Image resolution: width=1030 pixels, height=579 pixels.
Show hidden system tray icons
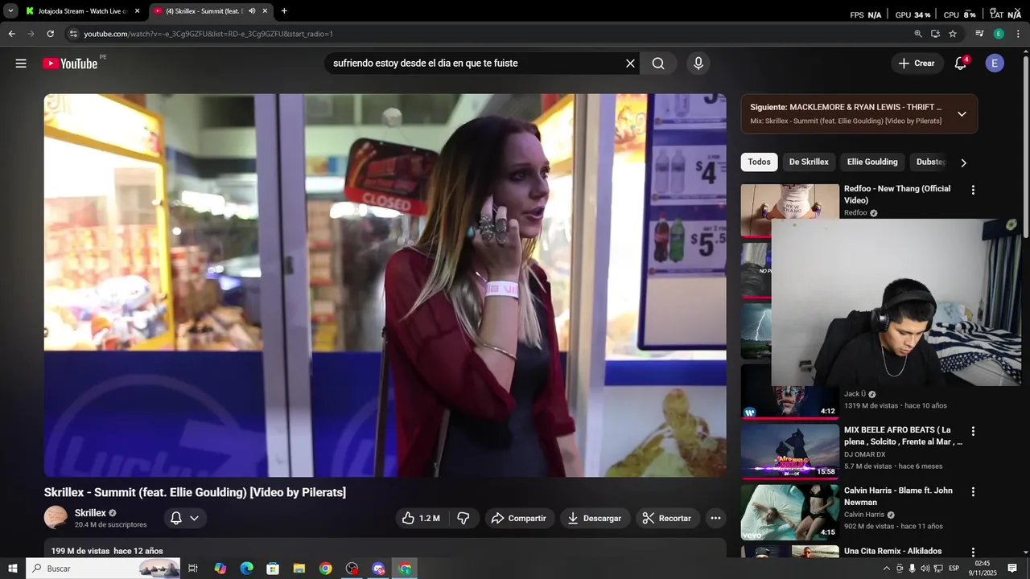pos(887,569)
